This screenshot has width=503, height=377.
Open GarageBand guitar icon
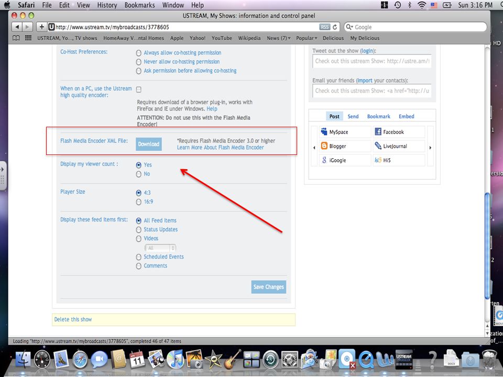coord(232,359)
